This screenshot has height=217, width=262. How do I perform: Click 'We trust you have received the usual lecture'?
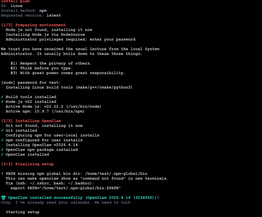coord(80,49)
